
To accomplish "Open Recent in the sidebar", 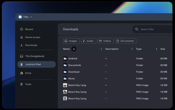I will coord(29,29).
